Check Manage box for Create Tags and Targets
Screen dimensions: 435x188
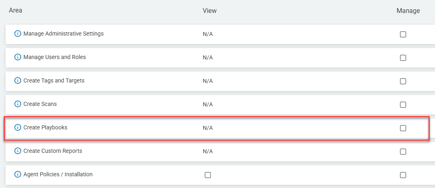point(403,81)
